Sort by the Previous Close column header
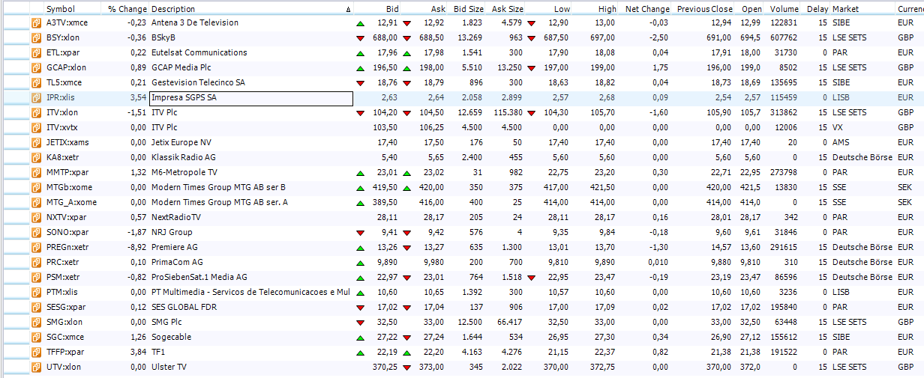The height and width of the screenshot is (378, 924). tap(705, 9)
